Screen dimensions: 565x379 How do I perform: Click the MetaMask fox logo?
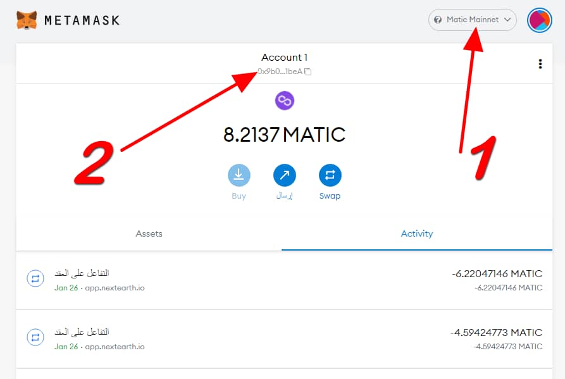pos(27,20)
